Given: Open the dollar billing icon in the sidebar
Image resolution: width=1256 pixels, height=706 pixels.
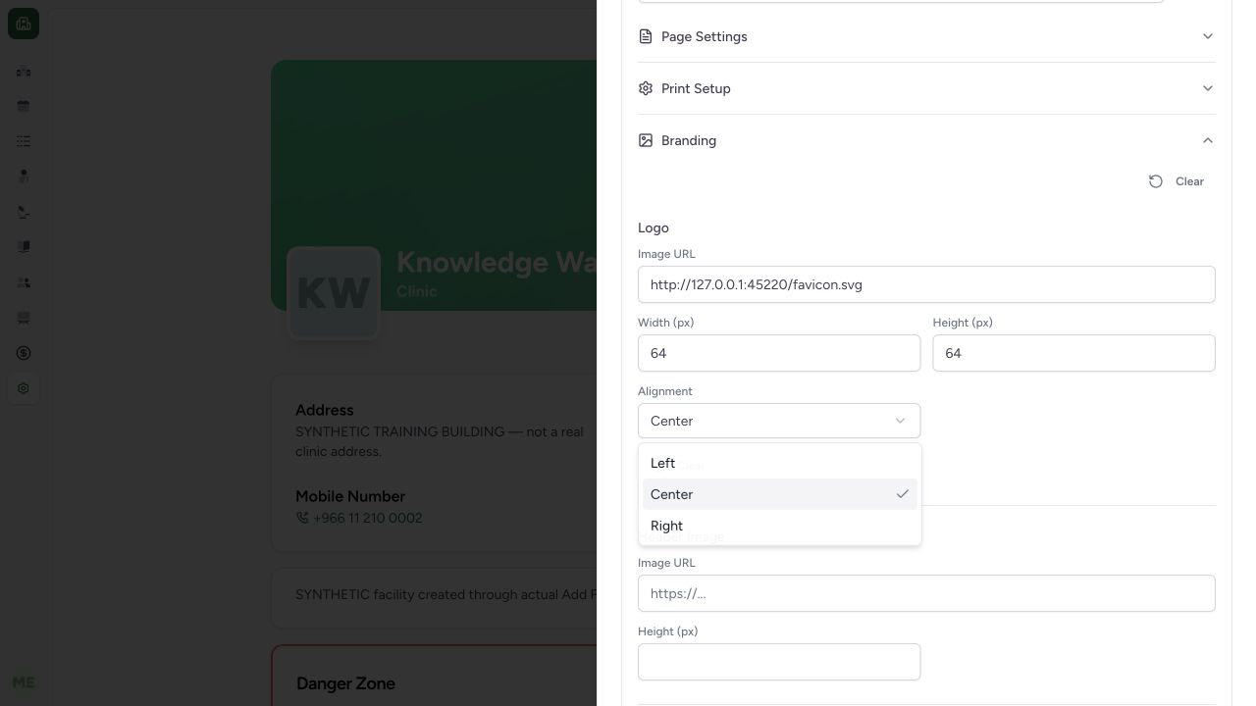Looking at the screenshot, I should (x=24, y=353).
